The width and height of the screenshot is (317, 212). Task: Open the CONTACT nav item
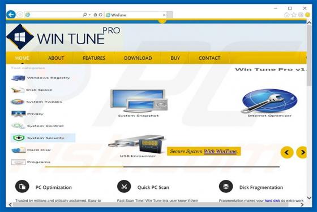pyautogui.click(x=209, y=58)
